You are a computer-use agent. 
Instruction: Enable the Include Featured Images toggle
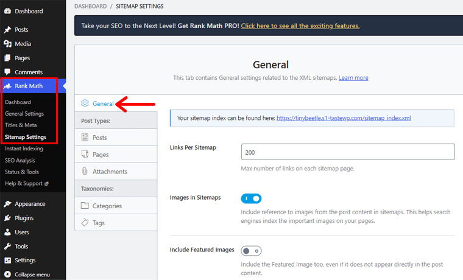tap(251, 251)
